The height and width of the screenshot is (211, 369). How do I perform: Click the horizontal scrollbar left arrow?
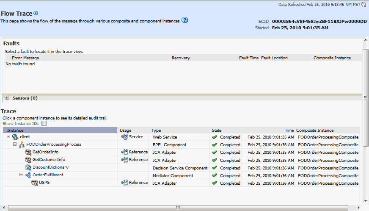coord(4,208)
